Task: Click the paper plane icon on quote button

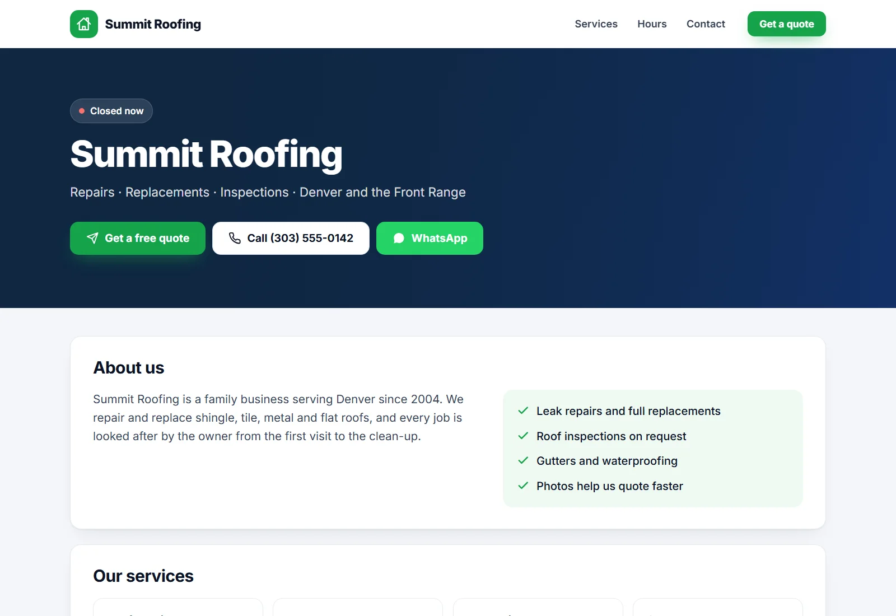Action: pos(92,238)
